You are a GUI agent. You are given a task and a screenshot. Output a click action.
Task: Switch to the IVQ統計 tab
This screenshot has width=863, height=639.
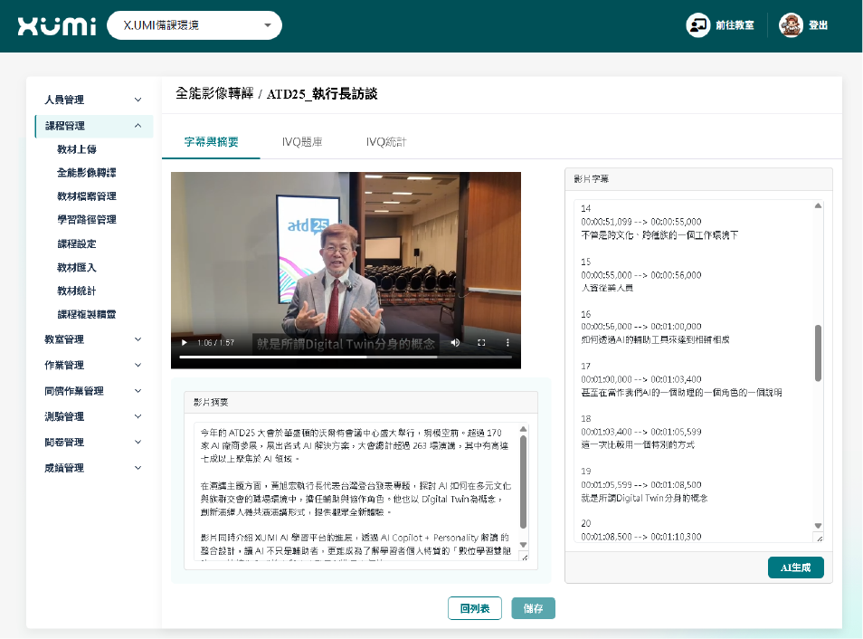(386, 142)
